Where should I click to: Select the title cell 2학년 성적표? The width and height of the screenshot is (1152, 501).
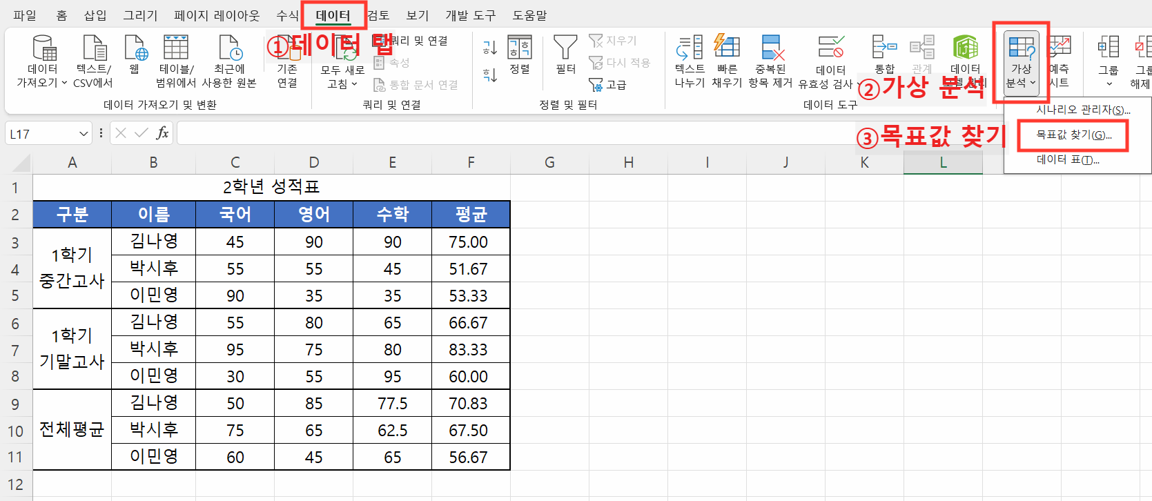(271, 187)
